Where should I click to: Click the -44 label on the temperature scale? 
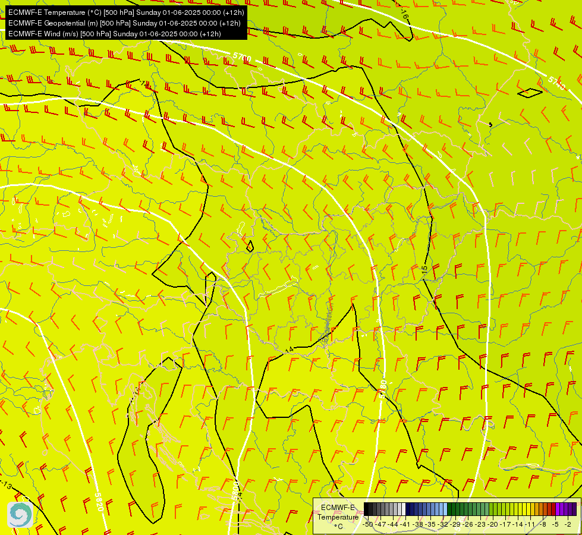click(393, 524)
